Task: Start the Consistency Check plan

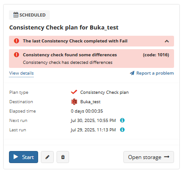Action: [x=23, y=157]
